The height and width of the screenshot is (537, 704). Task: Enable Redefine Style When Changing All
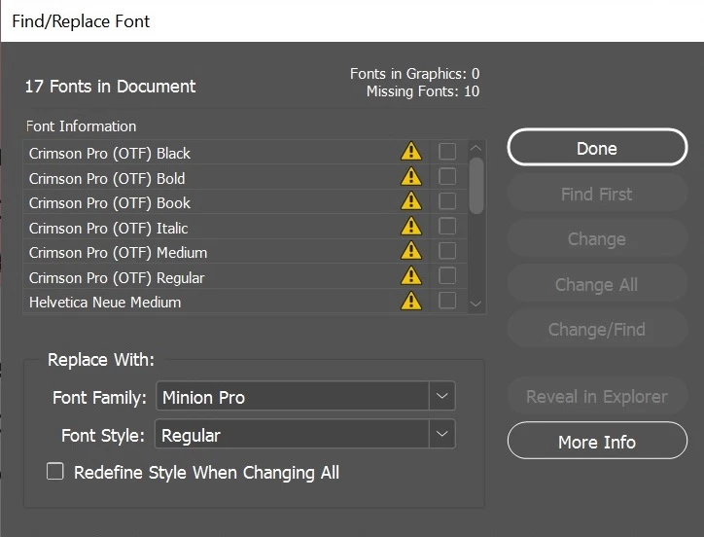click(x=55, y=472)
